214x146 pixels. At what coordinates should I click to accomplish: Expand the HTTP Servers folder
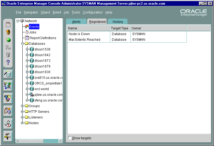click(x=23, y=112)
